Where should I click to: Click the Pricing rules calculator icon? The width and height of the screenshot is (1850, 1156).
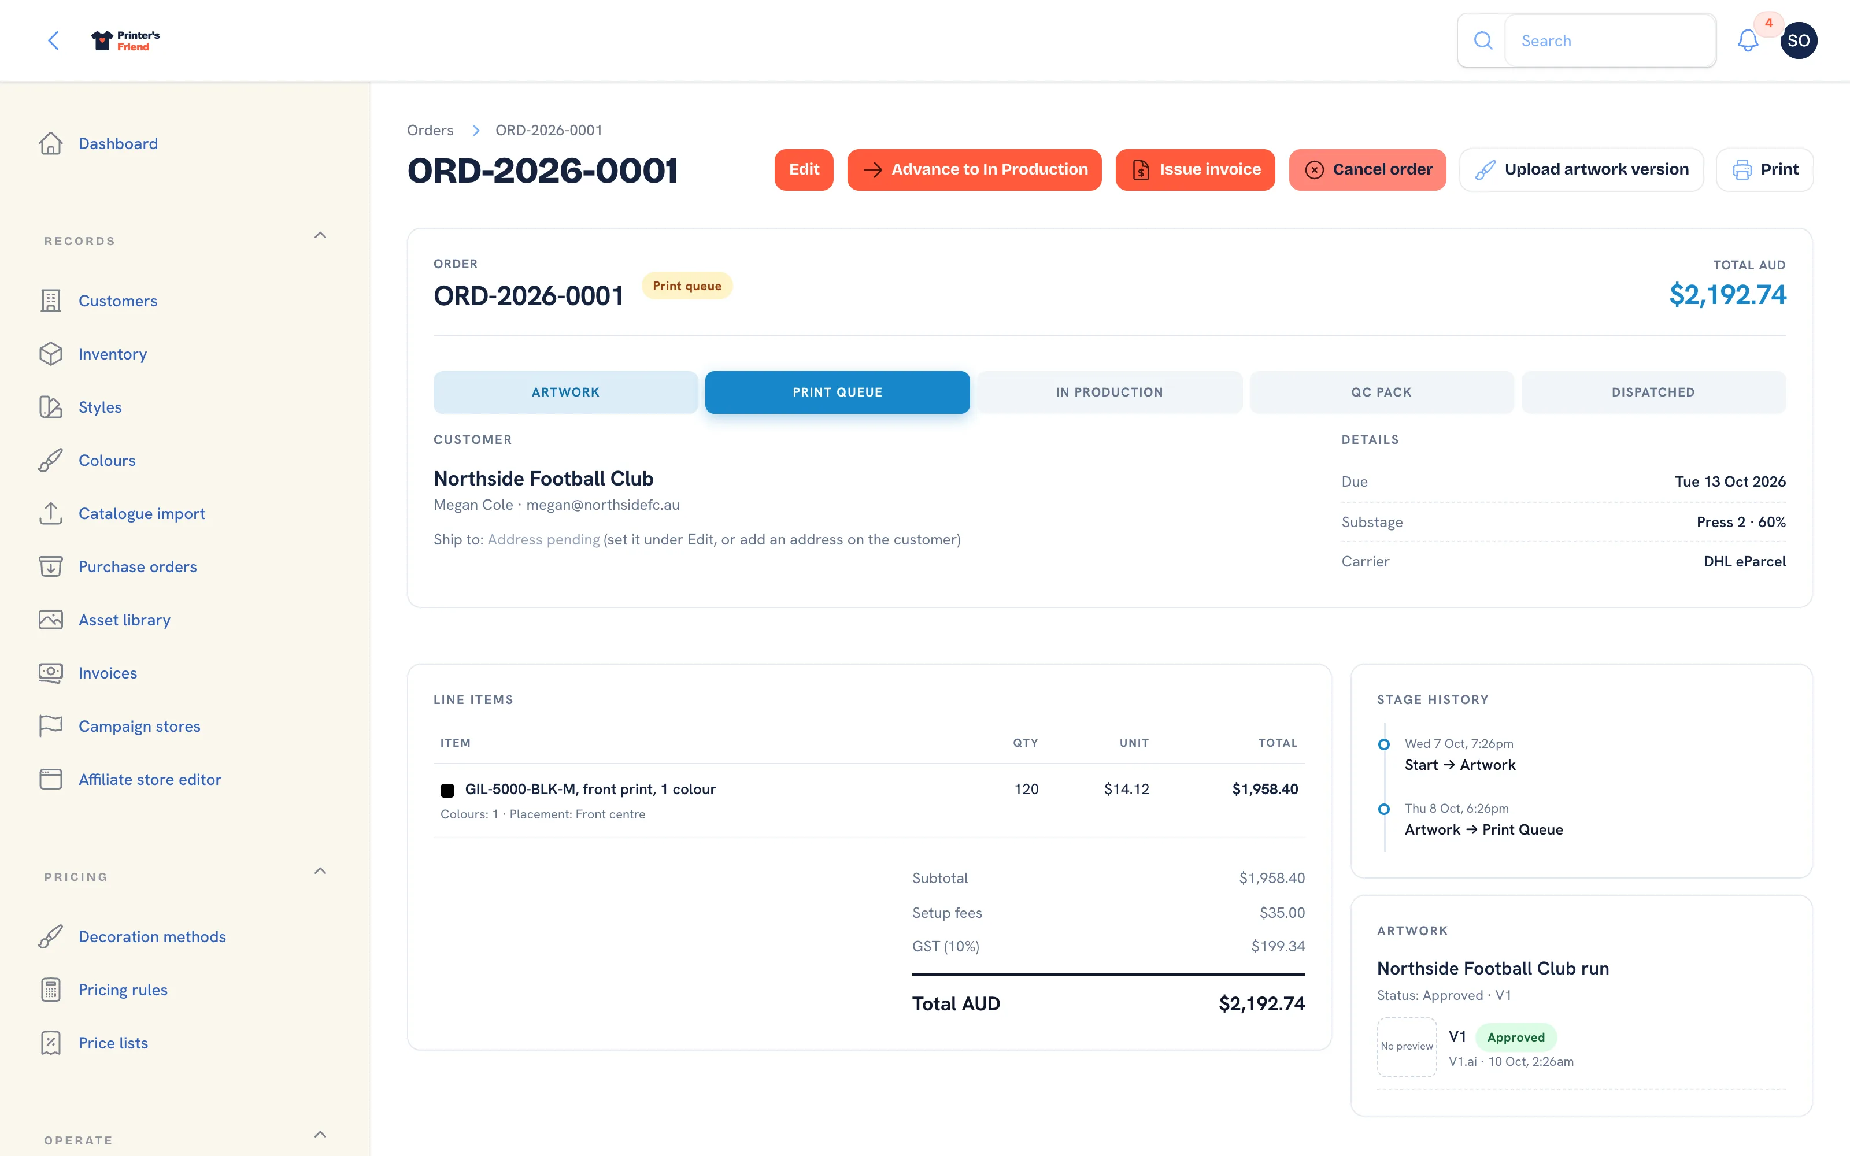click(51, 990)
